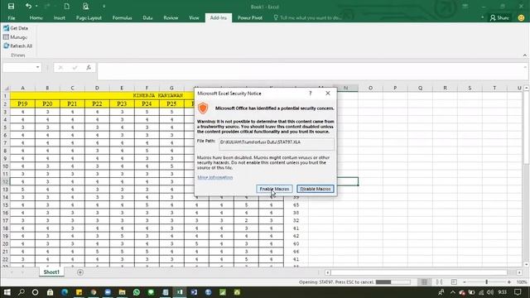Click Manage in Add-ins ribbon
Viewport: 530px width, 298px height.
[15, 37]
